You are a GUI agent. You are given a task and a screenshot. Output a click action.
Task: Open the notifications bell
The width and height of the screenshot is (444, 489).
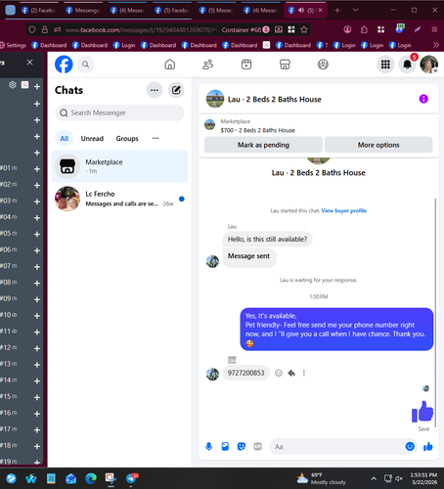click(407, 65)
